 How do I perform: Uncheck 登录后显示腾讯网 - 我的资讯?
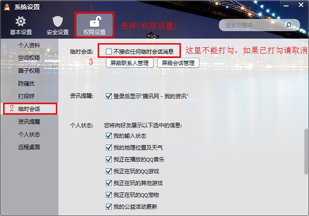tap(109, 96)
